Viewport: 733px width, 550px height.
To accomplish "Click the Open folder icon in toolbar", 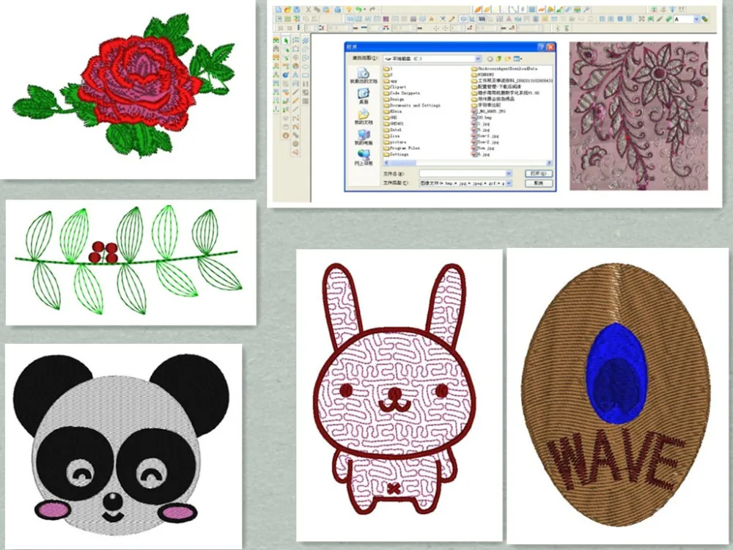I will click(288, 10).
